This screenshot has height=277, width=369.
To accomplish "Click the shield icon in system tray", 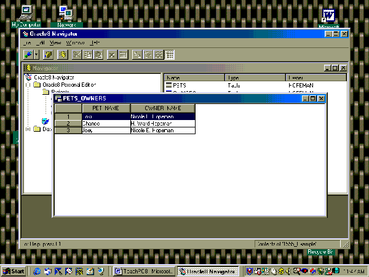I will tap(249, 271).
